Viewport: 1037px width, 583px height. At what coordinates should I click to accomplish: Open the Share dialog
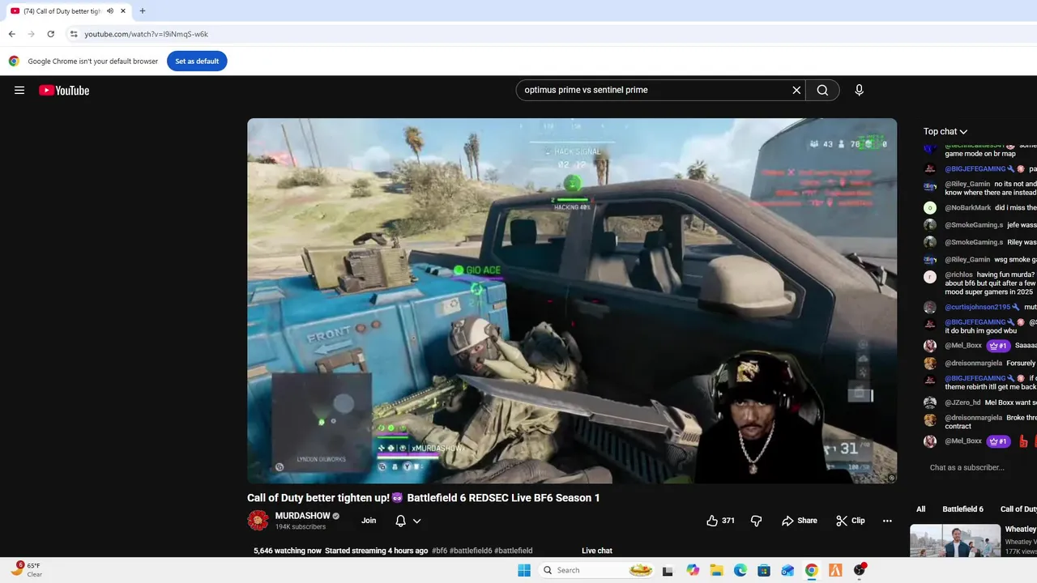coord(800,521)
